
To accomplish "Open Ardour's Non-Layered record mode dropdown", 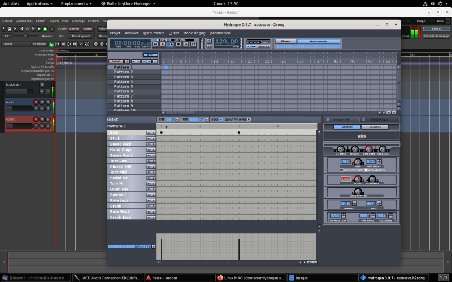I will [x=81, y=36].
